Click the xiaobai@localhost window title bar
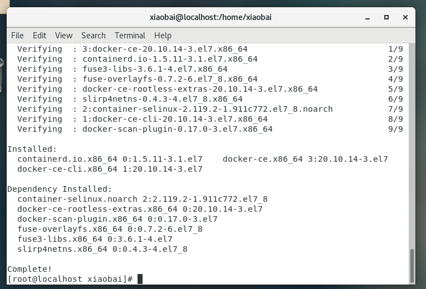The height and width of the screenshot is (289, 426). (210, 17)
